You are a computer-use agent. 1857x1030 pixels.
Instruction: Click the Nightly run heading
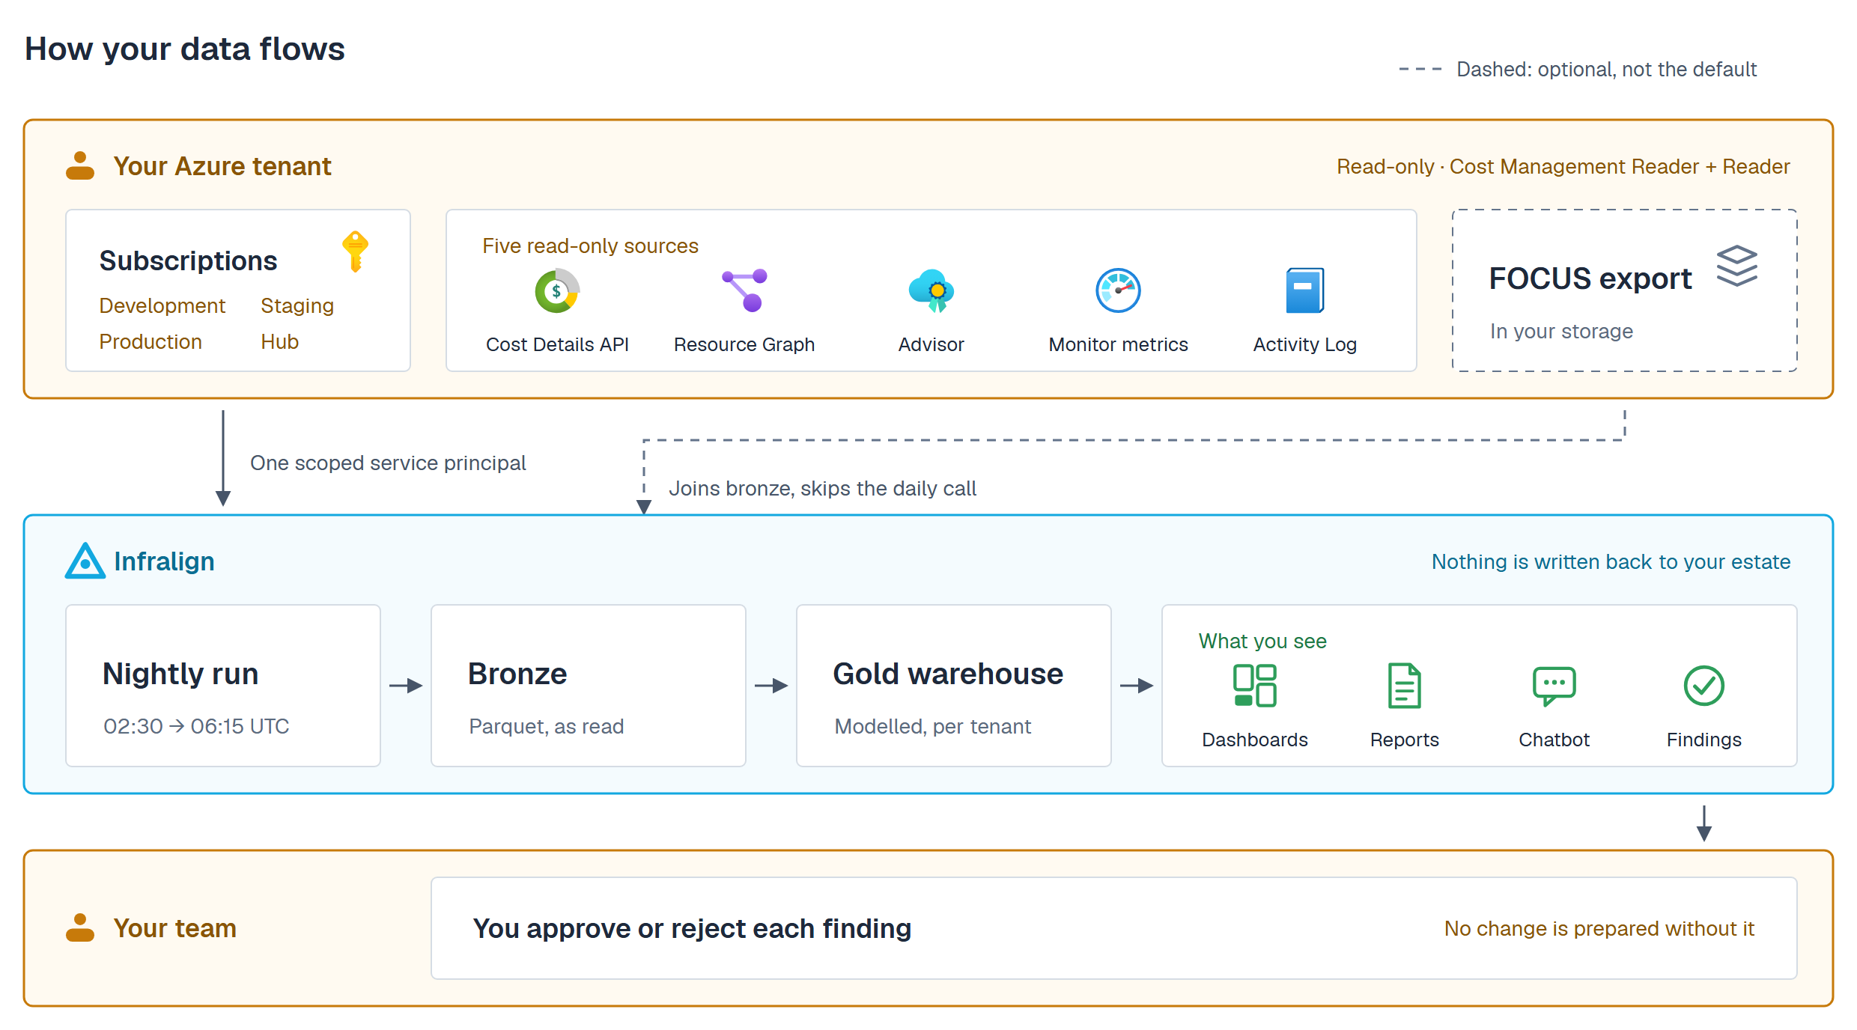[x=180, y=674]
